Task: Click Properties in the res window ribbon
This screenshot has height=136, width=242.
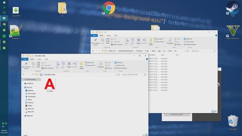Action: [170, 41]
